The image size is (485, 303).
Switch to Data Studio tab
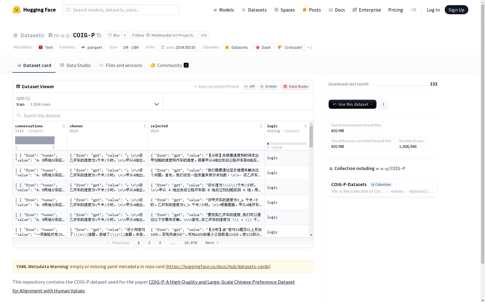75,65
